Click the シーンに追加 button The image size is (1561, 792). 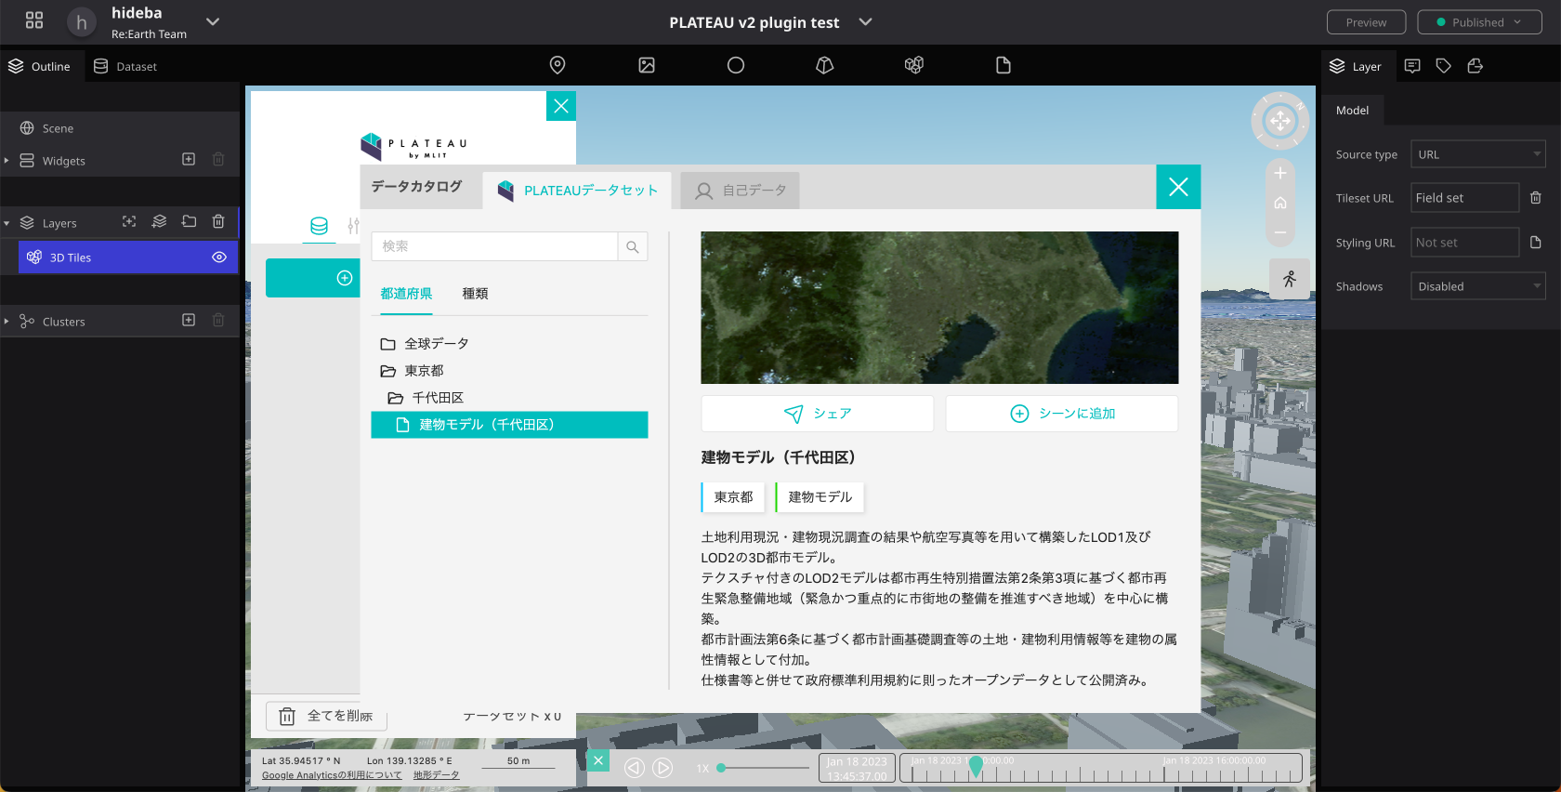point(1062,414)
